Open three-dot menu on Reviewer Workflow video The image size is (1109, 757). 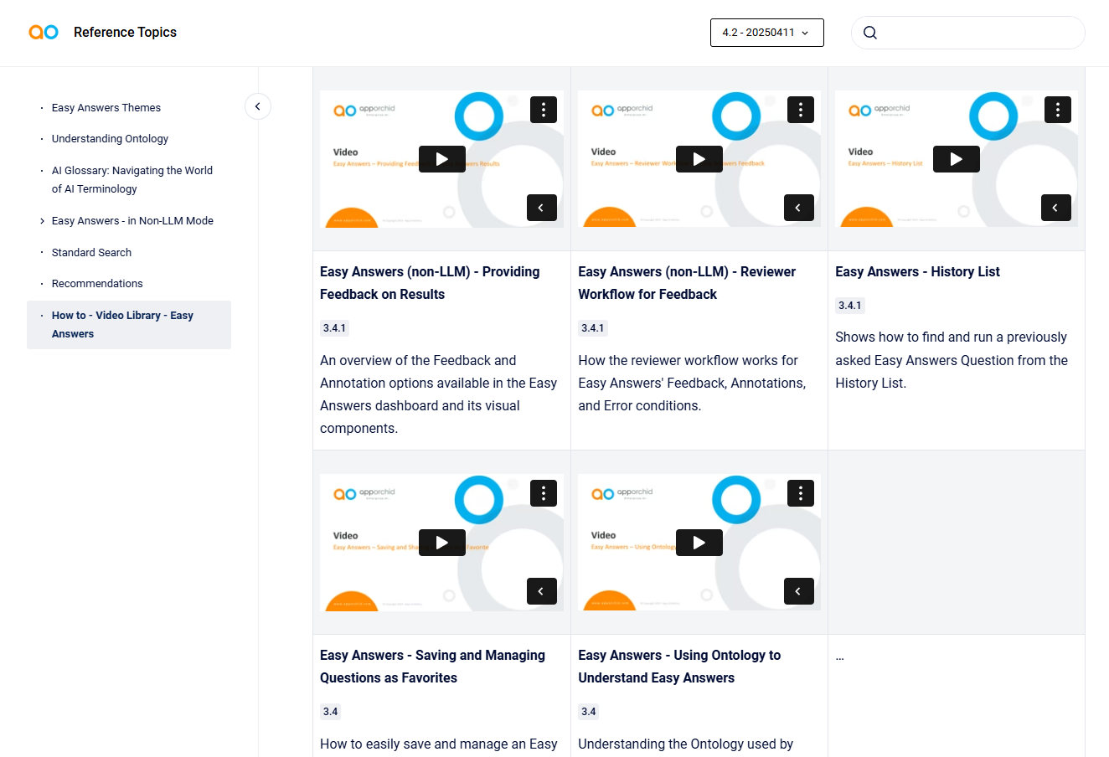801,109
